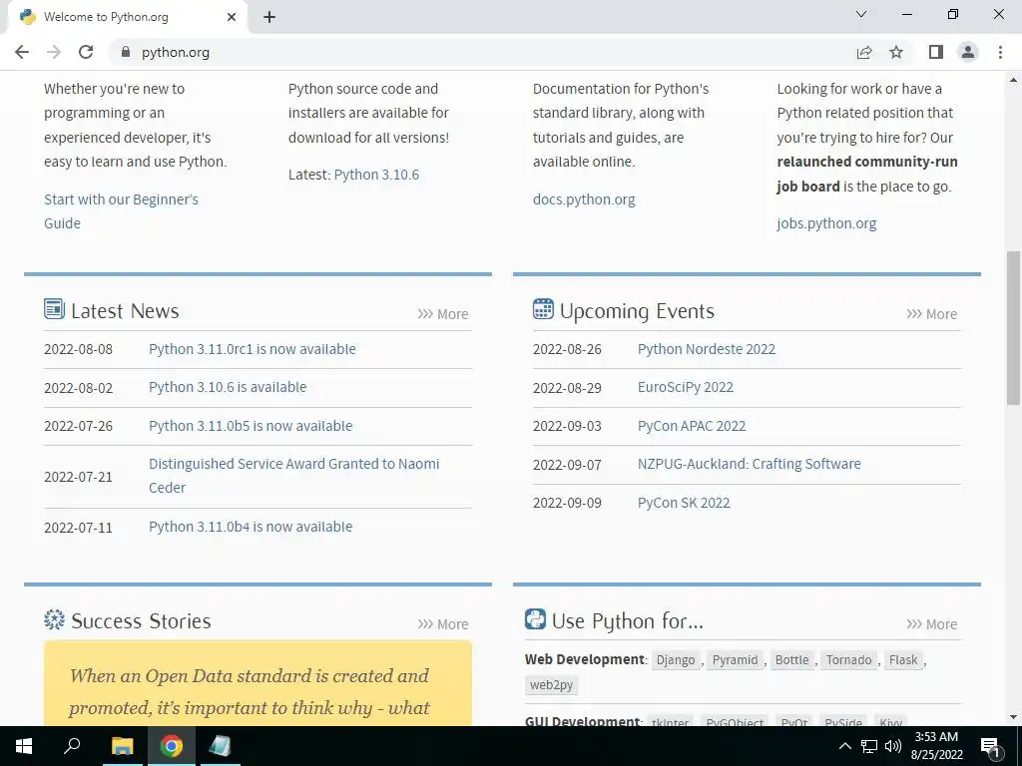Open PyCon SK 2022 event
Image resolution: width=1022 pixels, height=766 pixels.
[x=684, y=503]
